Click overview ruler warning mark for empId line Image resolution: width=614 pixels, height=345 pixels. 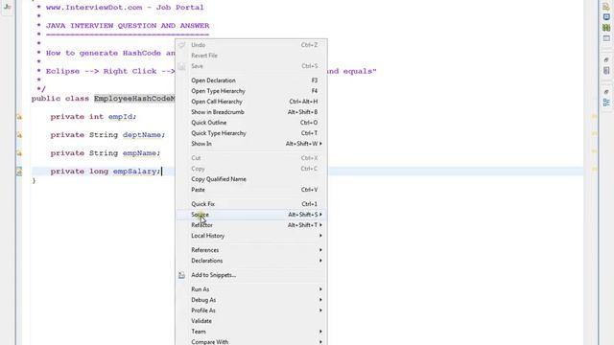point(594,117)
